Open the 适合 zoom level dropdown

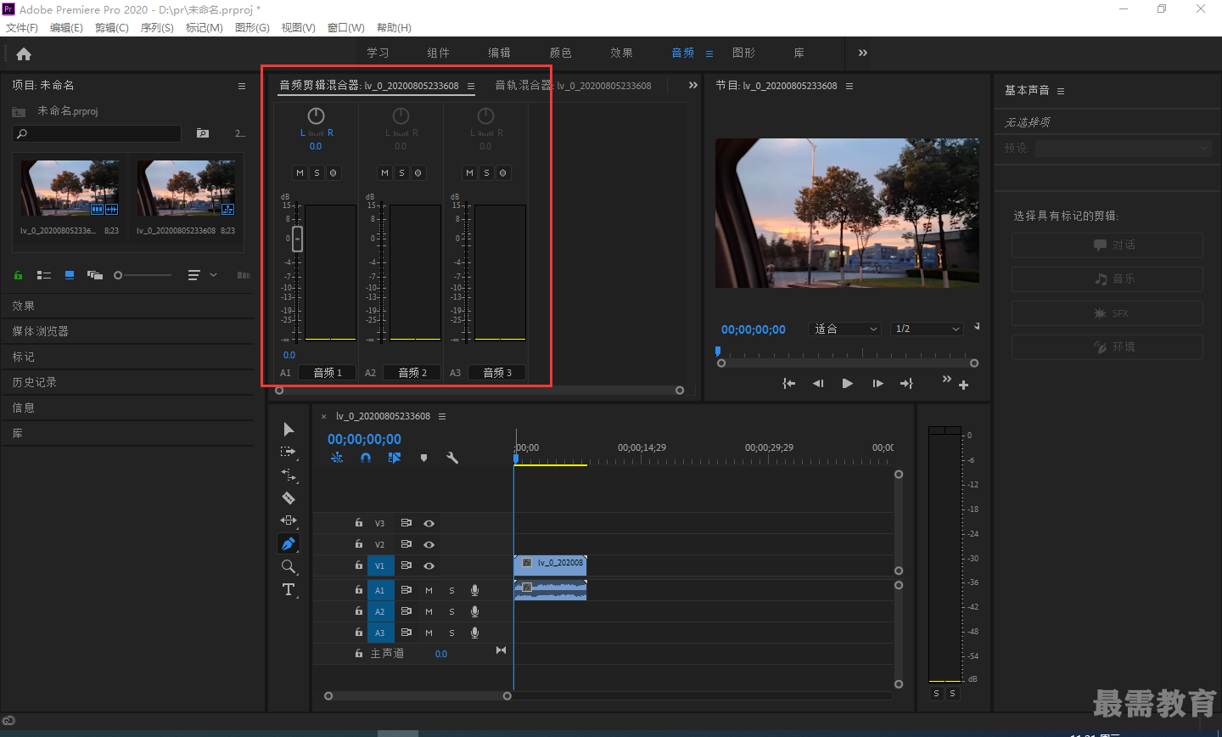tap(846, 329)
